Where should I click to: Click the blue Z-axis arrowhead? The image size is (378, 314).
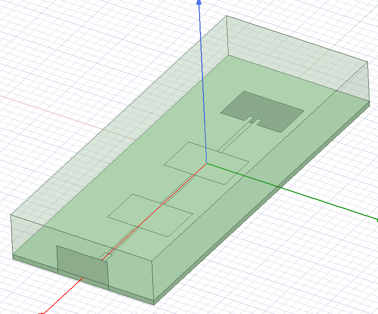[x=199, y=3]
